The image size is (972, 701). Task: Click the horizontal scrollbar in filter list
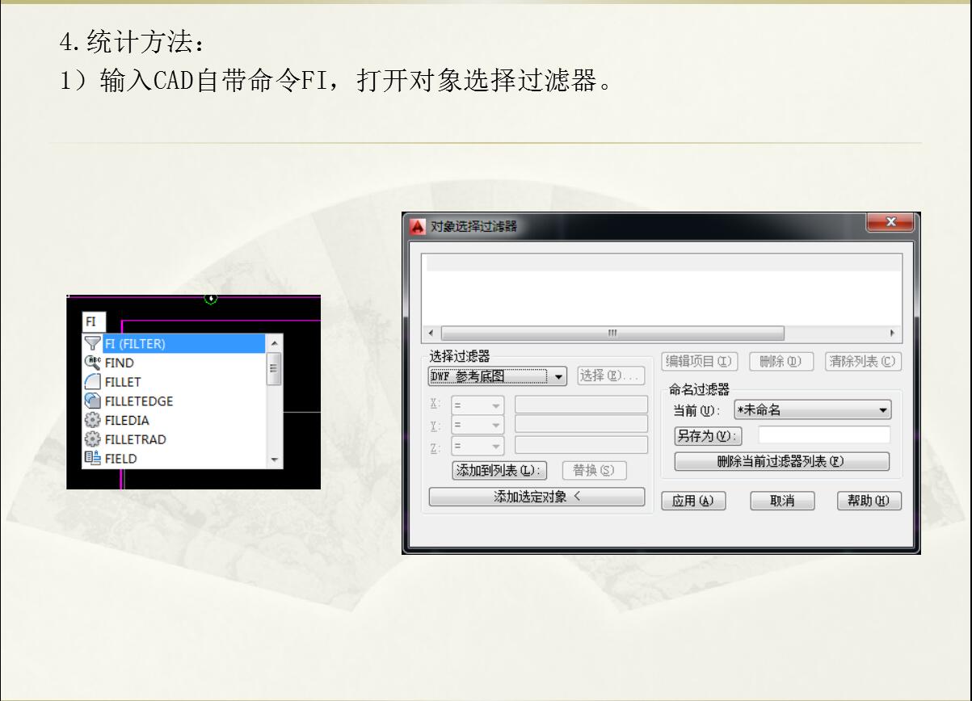(612, 334)
